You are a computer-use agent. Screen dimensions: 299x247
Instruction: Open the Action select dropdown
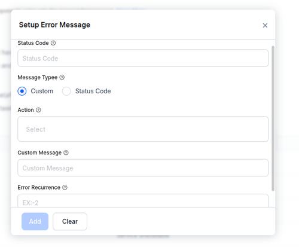point(143,129)
